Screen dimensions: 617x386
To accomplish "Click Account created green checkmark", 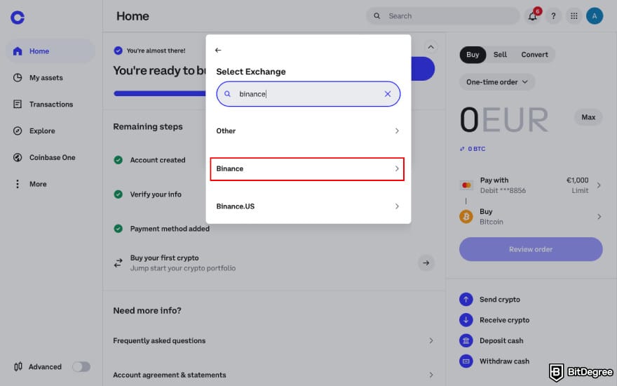I will click(x=118, y=160).
